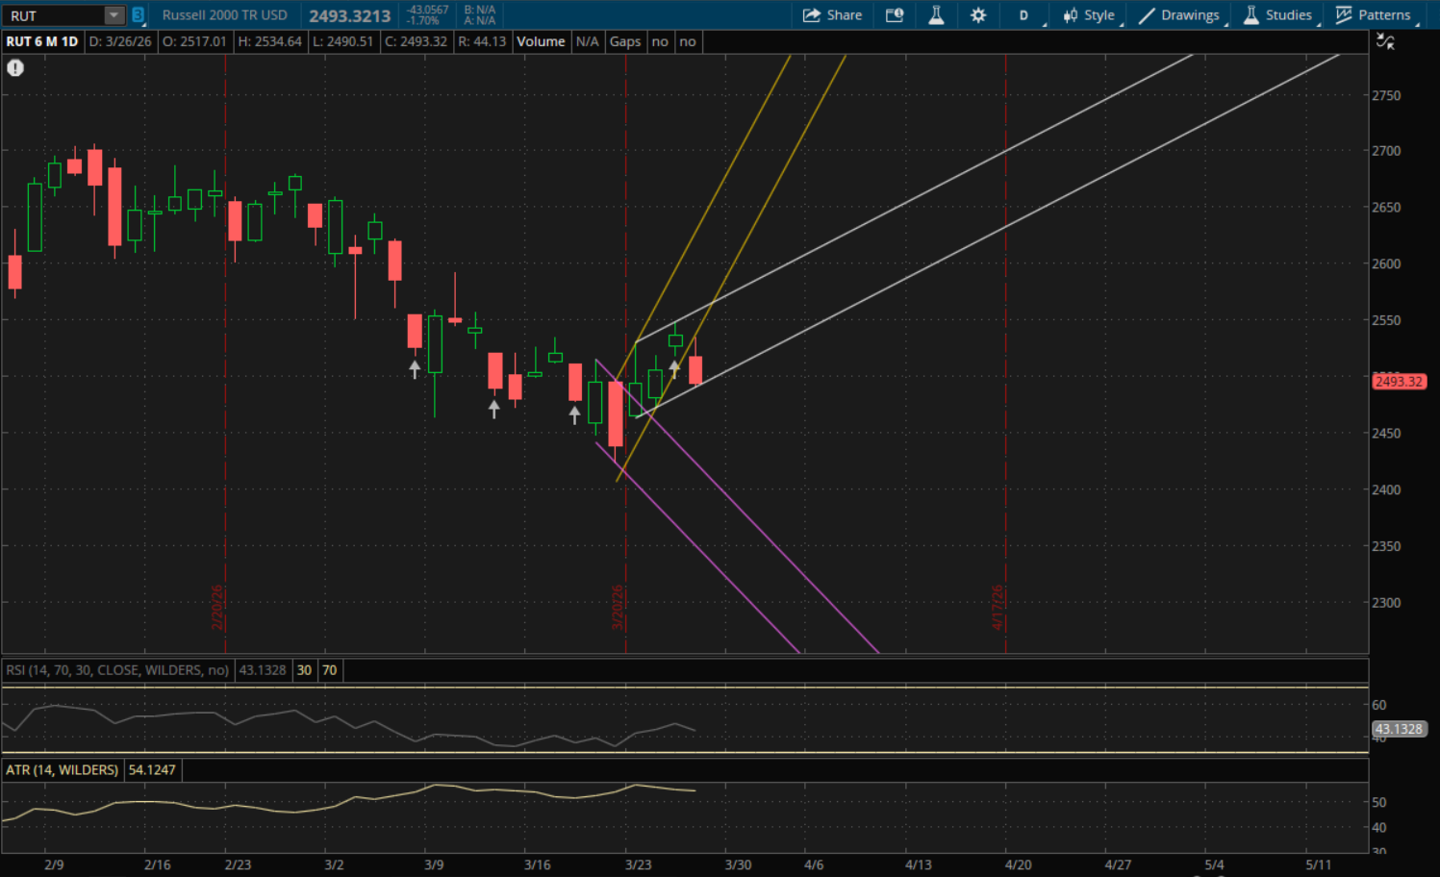This screenshot has width=1440, height=877.
Task: Toggle the Volume label in chart header
Action: pyautogui.click(x=541, y=41)
